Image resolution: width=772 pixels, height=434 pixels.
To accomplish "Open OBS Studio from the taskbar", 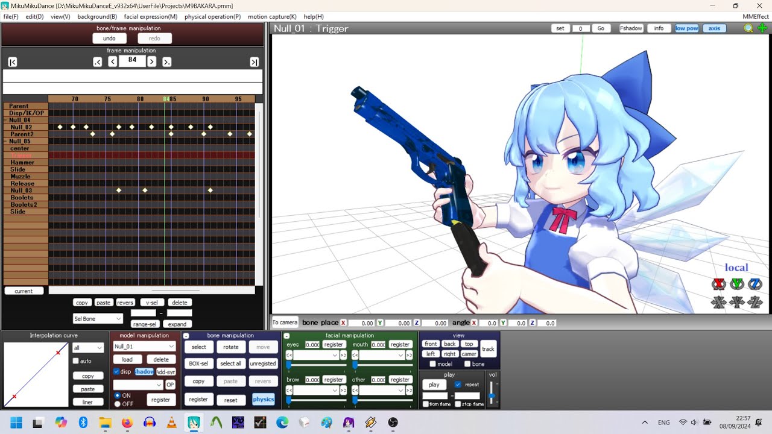I will click(x=393, y=423).
